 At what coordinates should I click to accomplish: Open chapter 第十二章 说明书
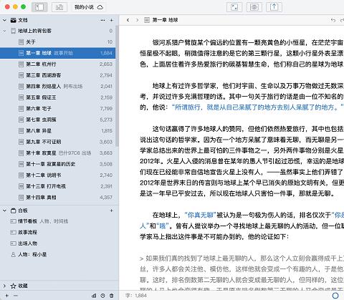coord(57,175)
